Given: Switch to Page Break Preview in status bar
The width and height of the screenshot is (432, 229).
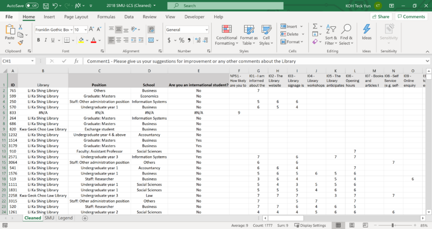Looking at the screenshot, I should (x=365, y=225).
